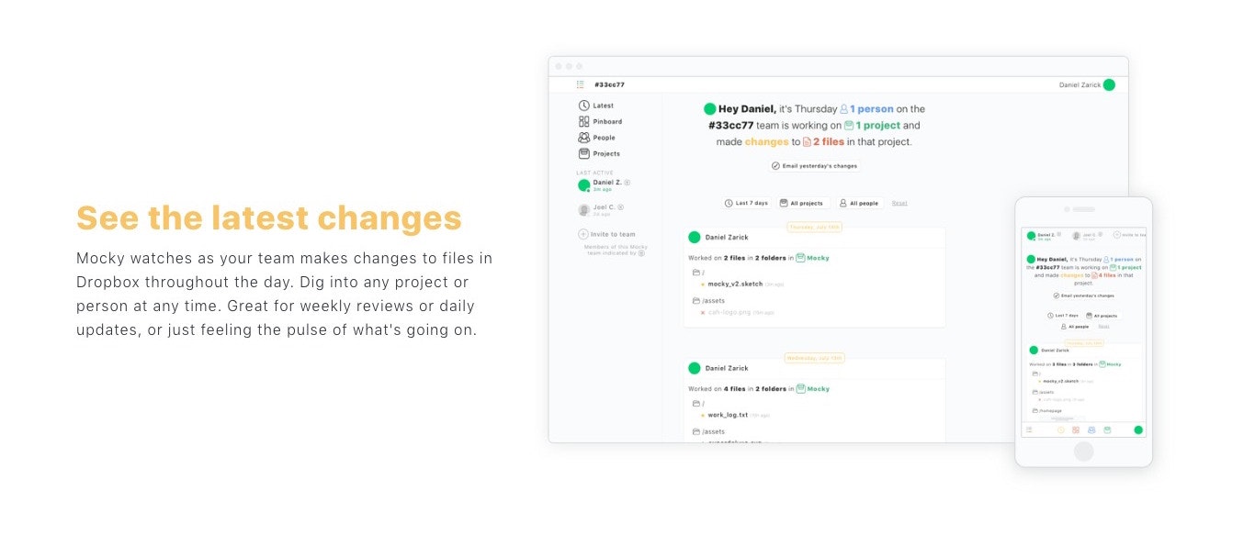
Task: Click Mocky project link in Wednesday card
Action: click(x=812, y=388)
